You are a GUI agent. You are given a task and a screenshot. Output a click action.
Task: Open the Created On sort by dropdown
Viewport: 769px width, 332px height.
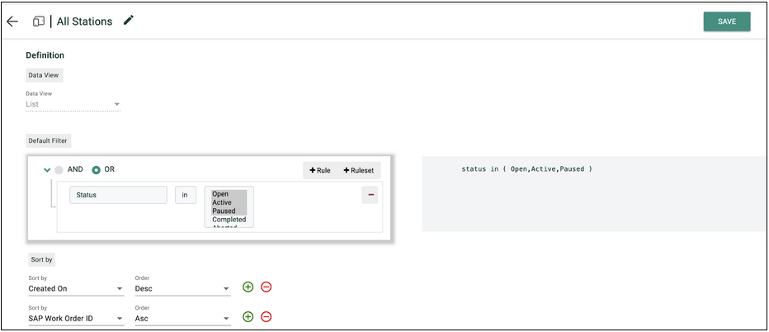point(76,289)
